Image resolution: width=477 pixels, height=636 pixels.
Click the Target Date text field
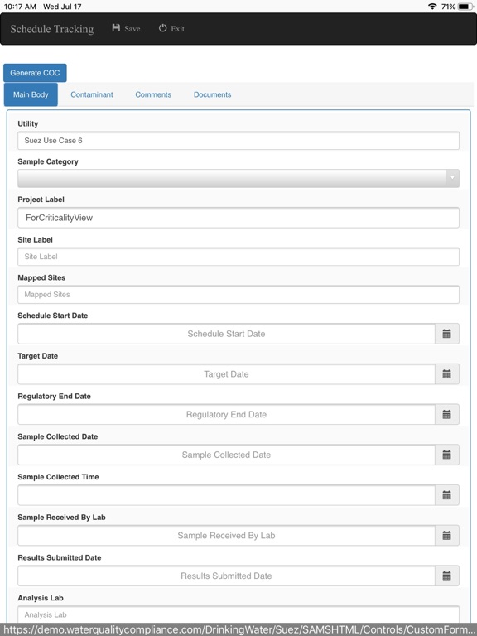point(226,374)
